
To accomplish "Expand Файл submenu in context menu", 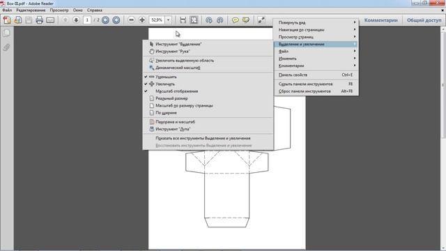I will (x=316, y=51).
